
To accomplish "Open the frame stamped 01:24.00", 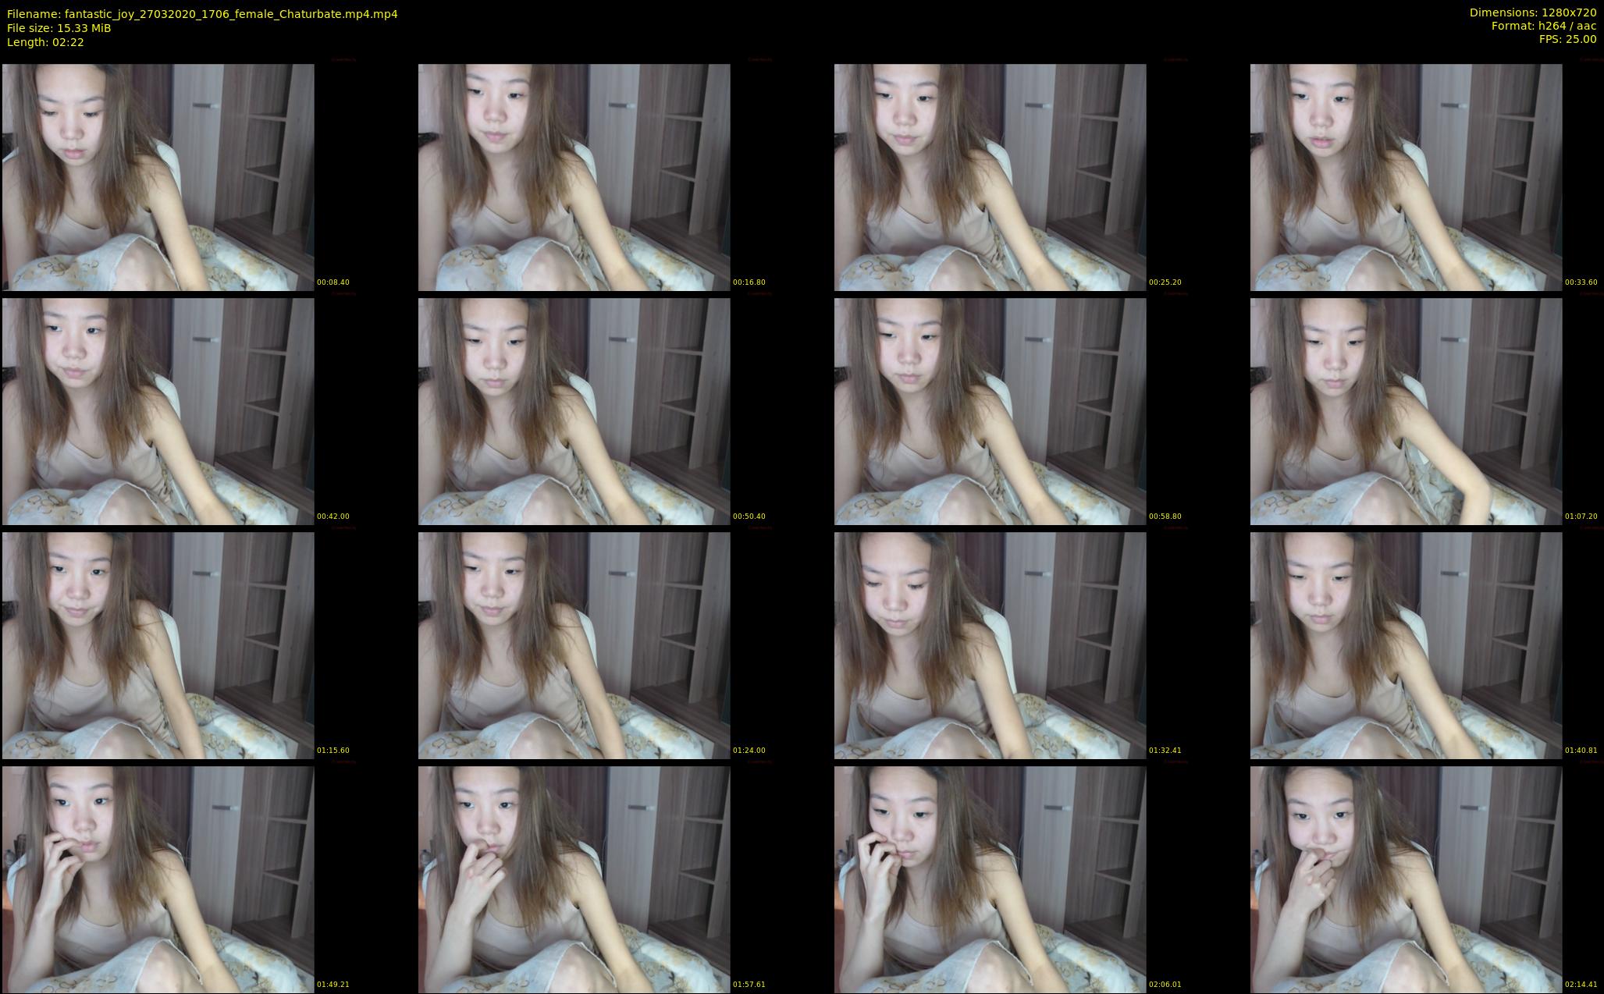I will tap(574, 645).
